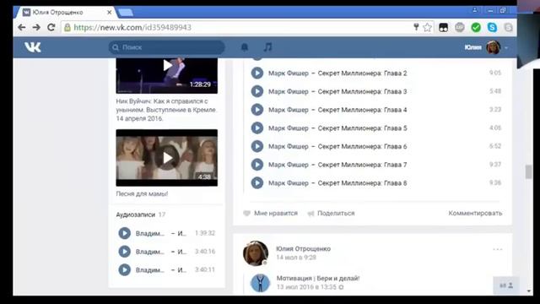This screenshot has height=304, width=540.
Task: Click the gray round extension icon
Action: (x=459, y=27)
